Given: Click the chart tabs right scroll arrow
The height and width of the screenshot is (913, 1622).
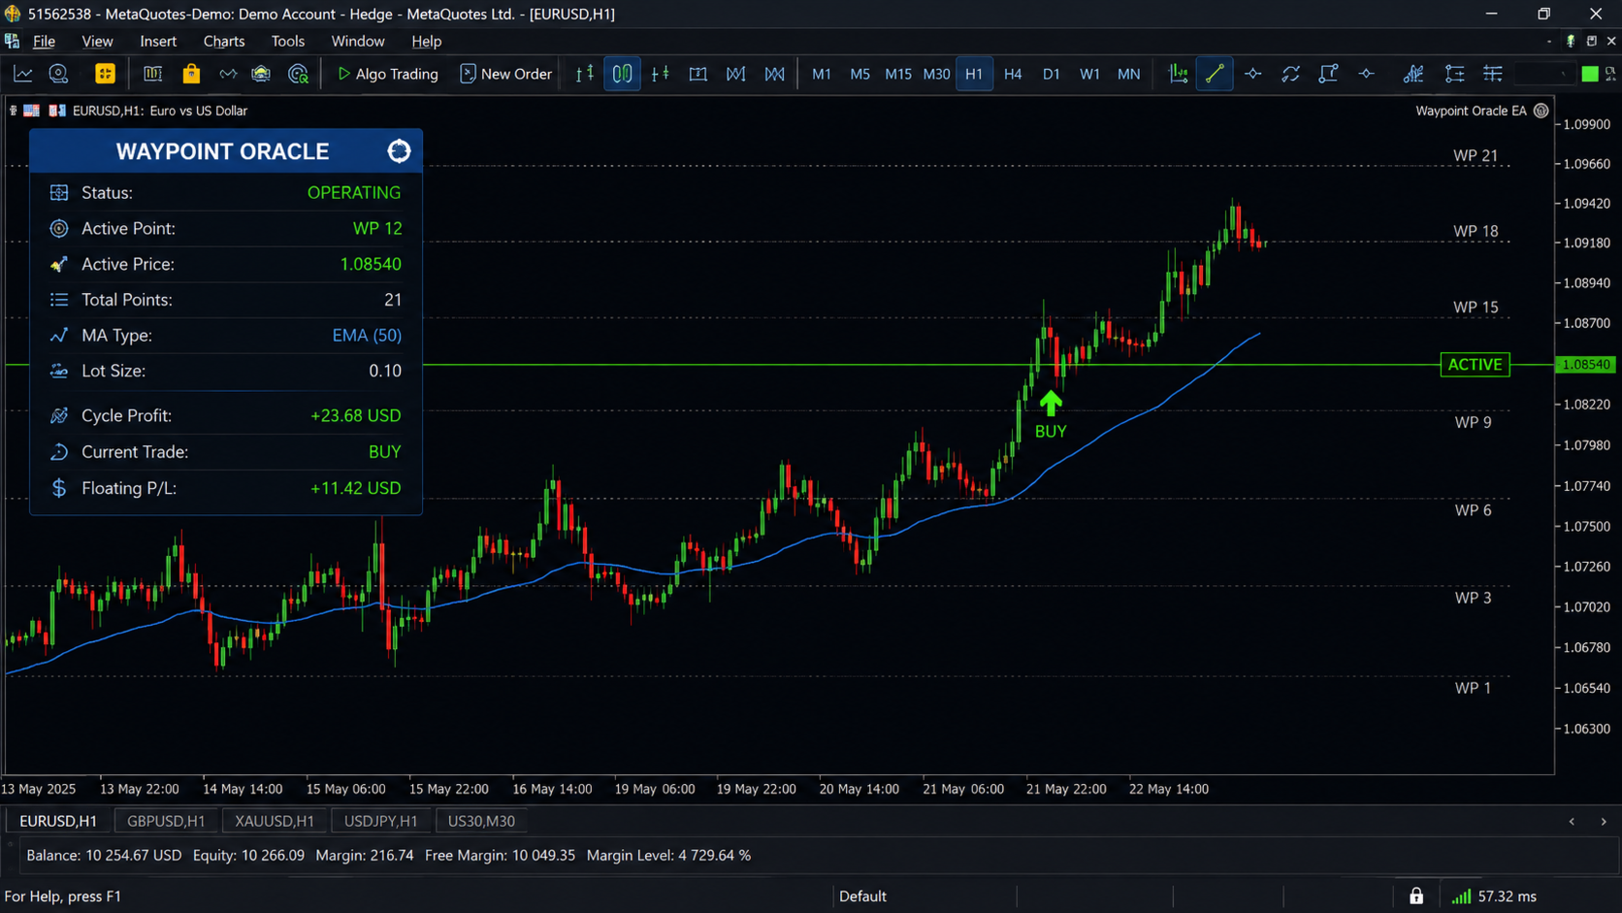Looking at the screenshot, I should [1604, 822].
